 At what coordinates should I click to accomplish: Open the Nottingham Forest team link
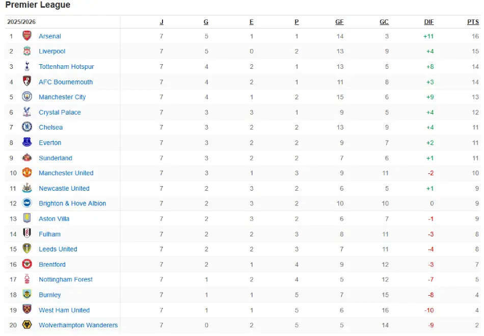[x=66, y=279]
